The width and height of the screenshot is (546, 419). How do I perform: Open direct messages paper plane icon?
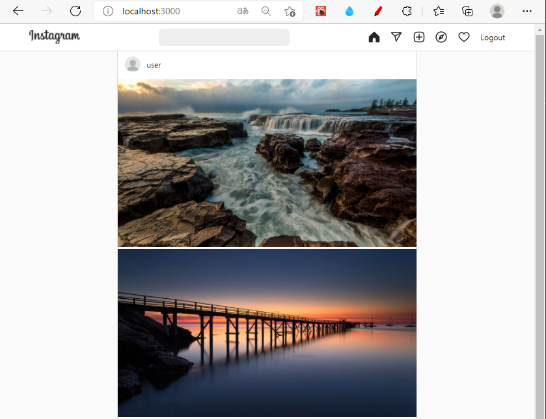396,37
